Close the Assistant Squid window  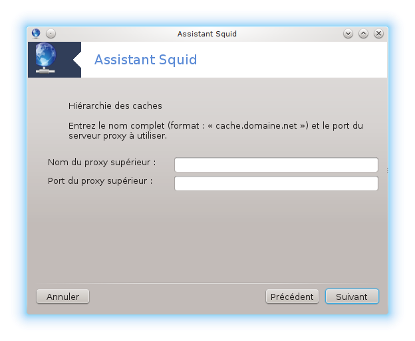pos(378,34)
